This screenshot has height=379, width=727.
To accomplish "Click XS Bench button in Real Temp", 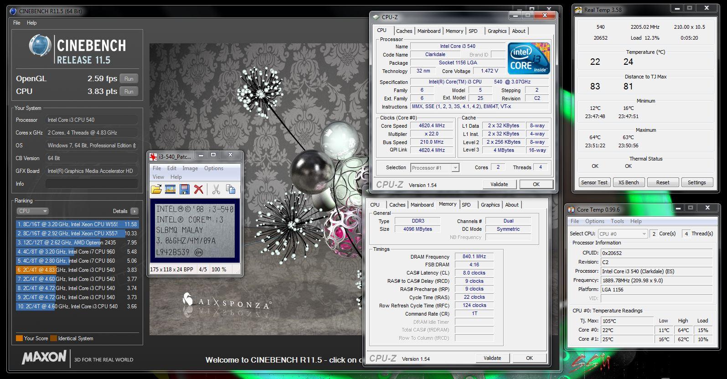I will click(x=629, y=182).
